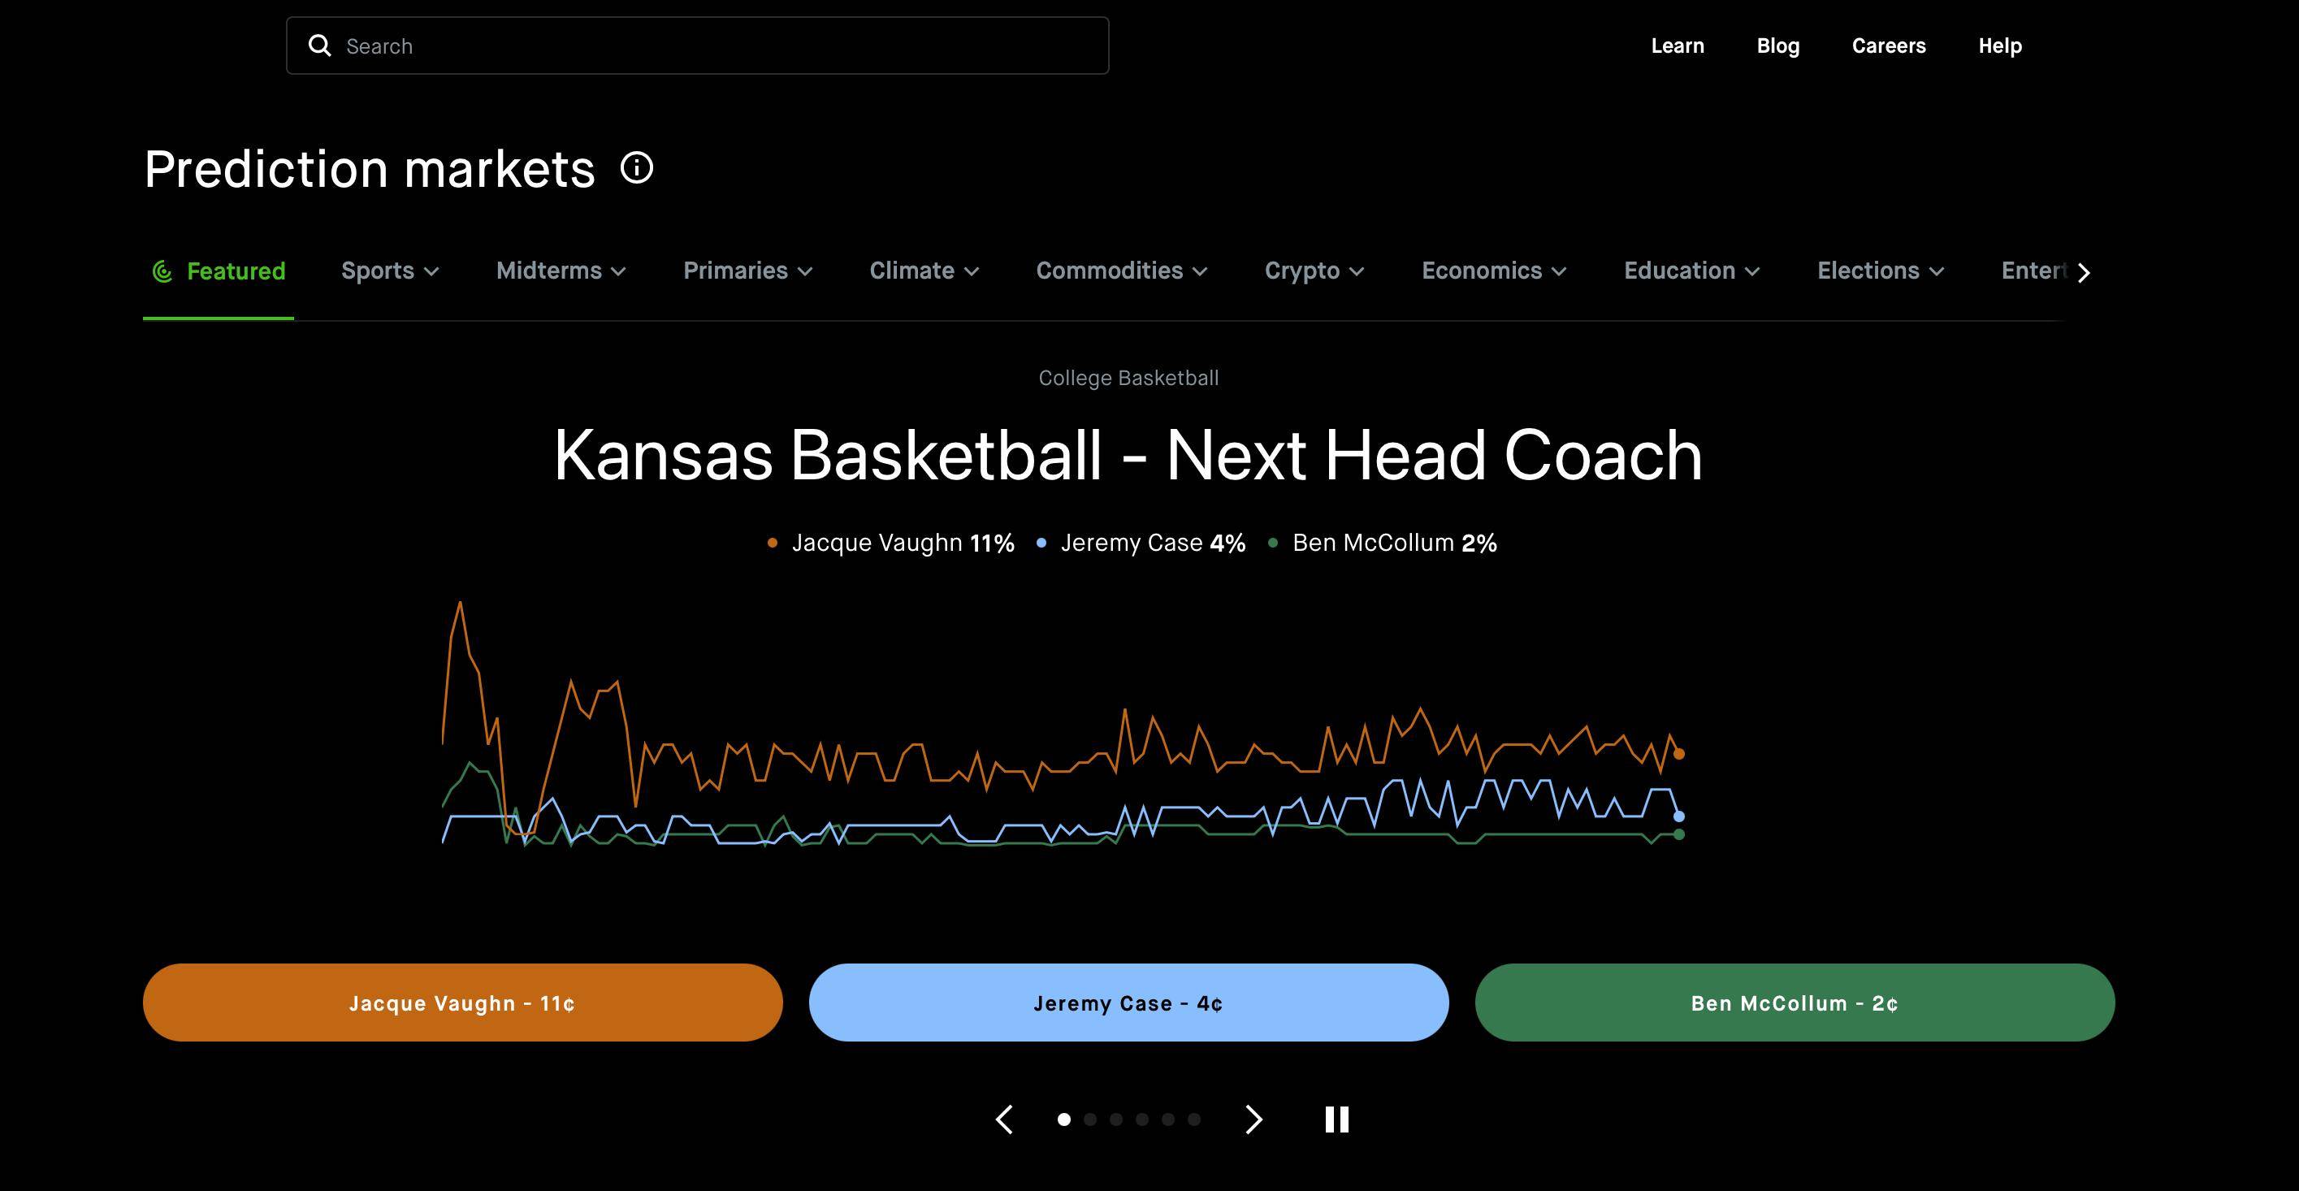2299x1191 pixels.
Task: Select the fifth carousel dot
Action: (x=1168, y=1120)
